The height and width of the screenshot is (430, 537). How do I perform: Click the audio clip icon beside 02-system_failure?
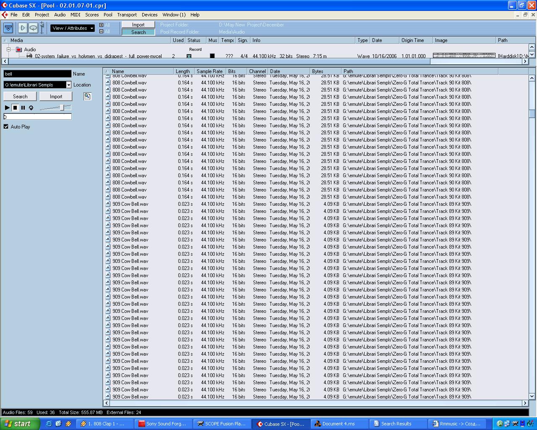pyautogui.click(x=29, y=56)
